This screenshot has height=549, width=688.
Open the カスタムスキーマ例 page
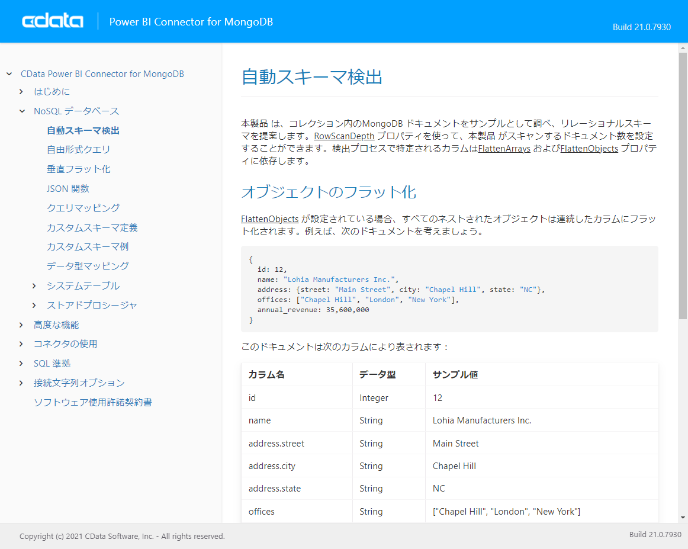coord(88,246)
